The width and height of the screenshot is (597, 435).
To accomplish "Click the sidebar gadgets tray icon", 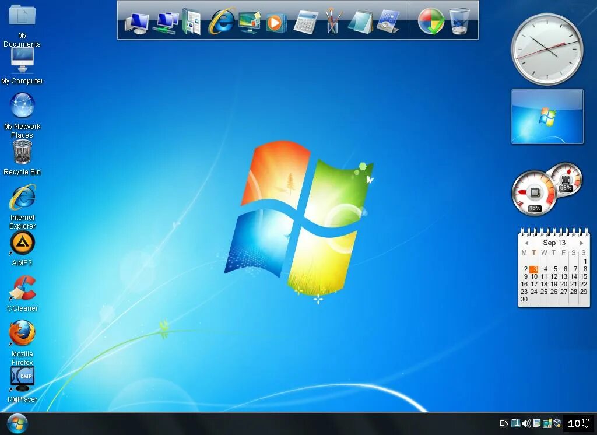I will coord(547,423).
